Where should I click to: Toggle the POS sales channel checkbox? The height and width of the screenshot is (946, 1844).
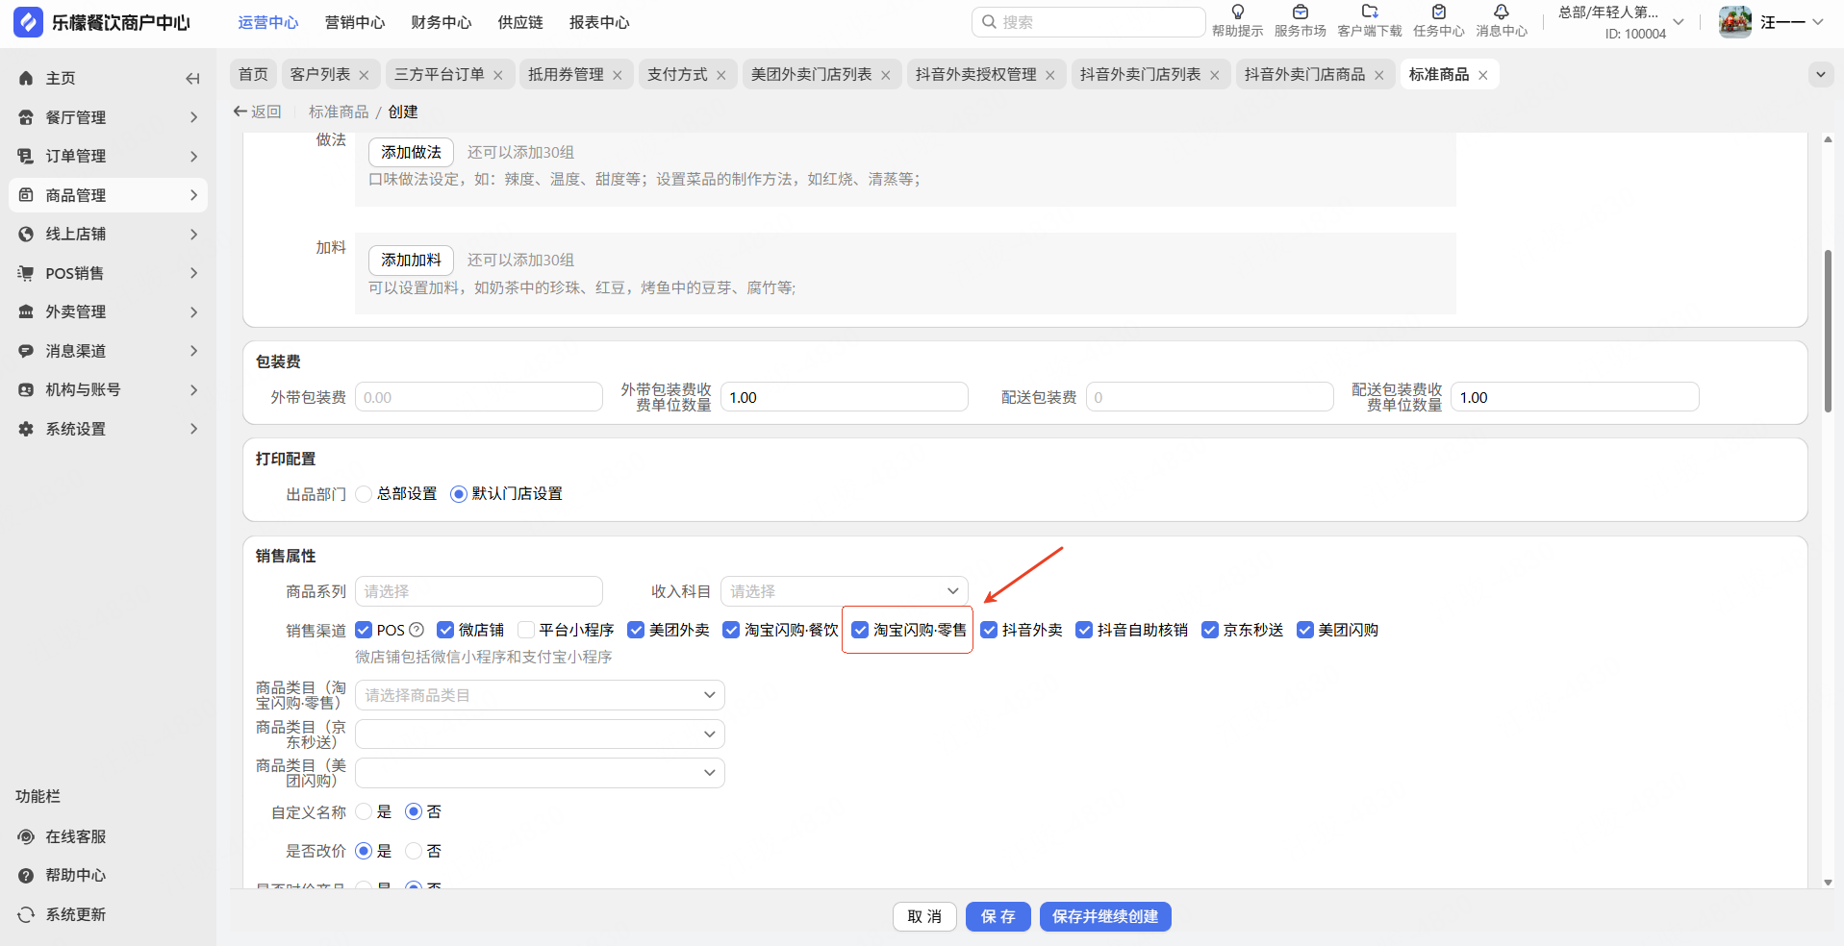pyautogui.click(x=364, y=630)
